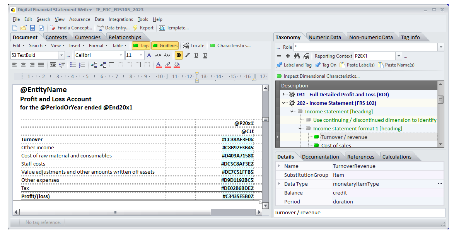Image resolution: width=454 pixels, height=234 pixels.
Task: Switch to the Numeric Data tab
Action: pos(324,38)
